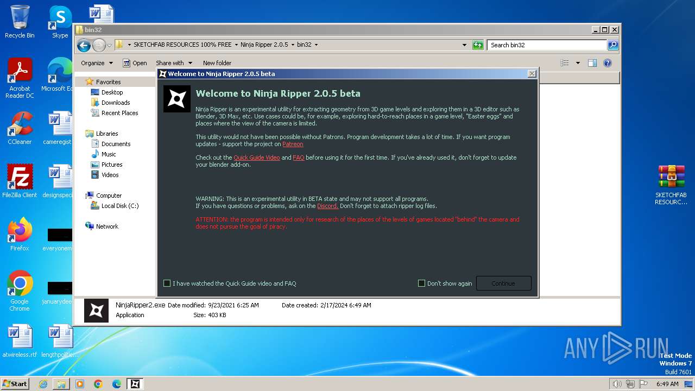Select the FileZilla Client desktop icon
695x391 pixels.
[20, 181]
